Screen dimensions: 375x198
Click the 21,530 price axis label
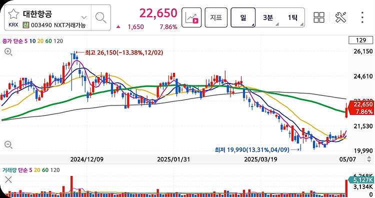(x=363, y=126)
